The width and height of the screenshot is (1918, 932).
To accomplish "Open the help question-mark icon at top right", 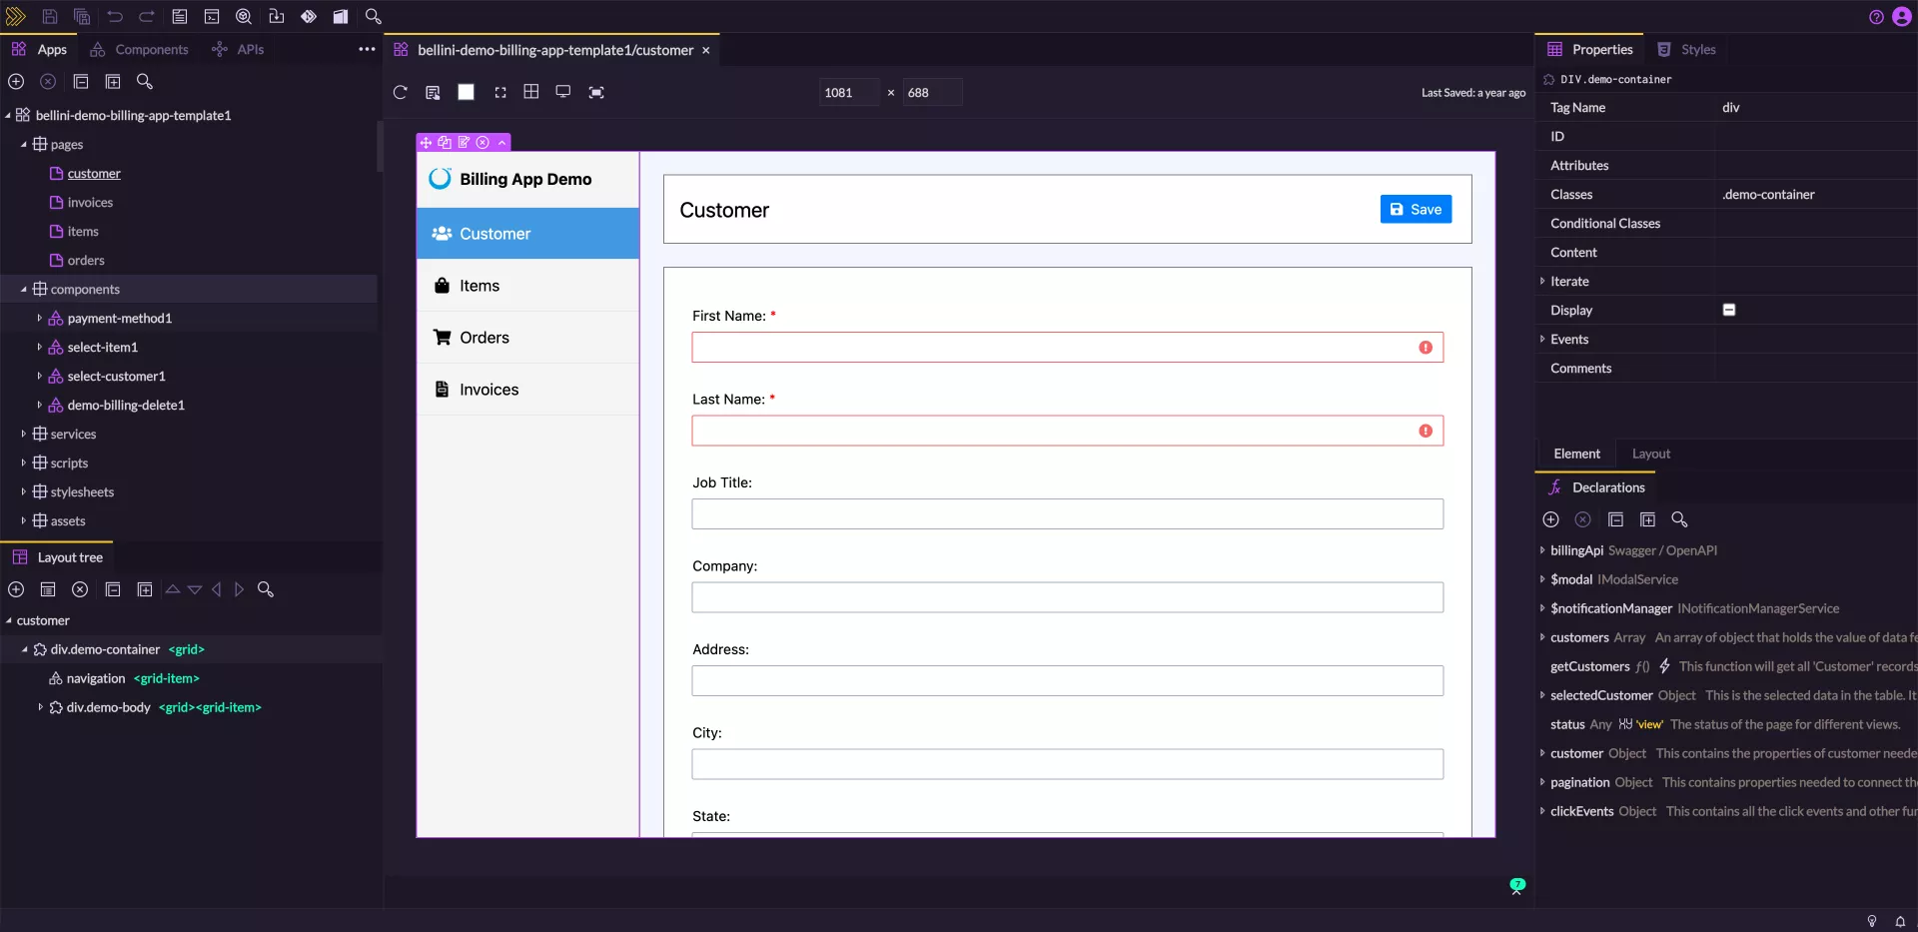I will pos(1876,17).
